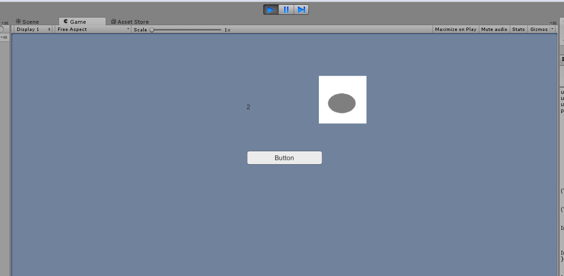564x276 pixels.
Task: Open the Game panel options menu icon
Action: pyautogui.click(x=553, y=23)
